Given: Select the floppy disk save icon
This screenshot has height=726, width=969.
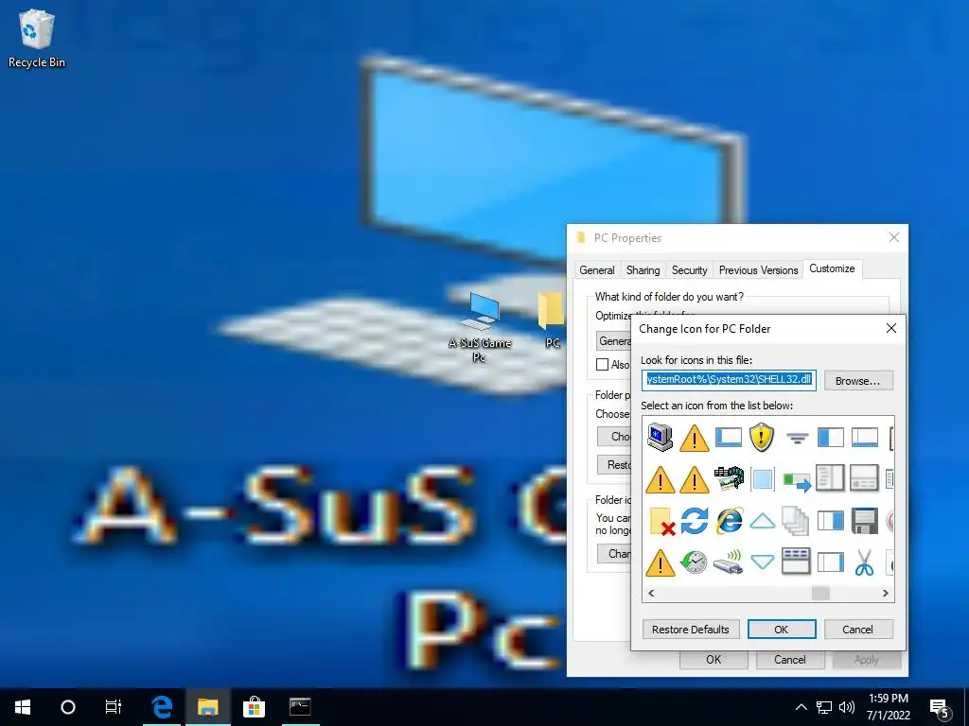Looking at the screenshot, I should tap(864, 521).
